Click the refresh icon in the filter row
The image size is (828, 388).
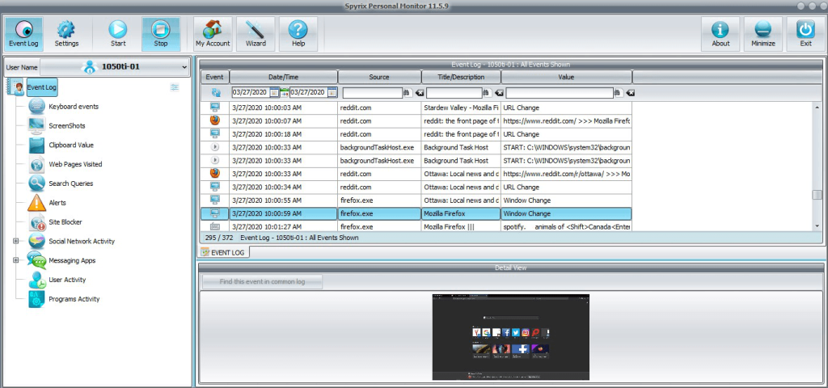click(216, 92)
